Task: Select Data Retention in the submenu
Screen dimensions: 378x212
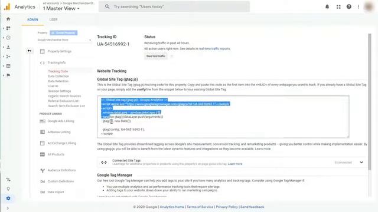Action: pos(58,81)
